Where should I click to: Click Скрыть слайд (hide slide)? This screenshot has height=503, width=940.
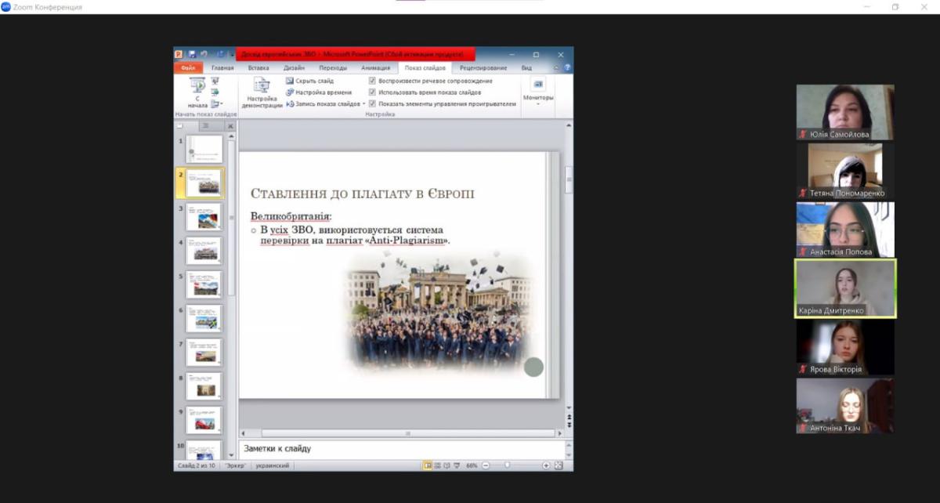(310, 81)
